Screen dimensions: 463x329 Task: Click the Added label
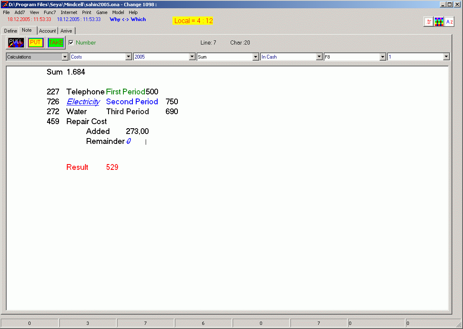(x=98, y=131)
